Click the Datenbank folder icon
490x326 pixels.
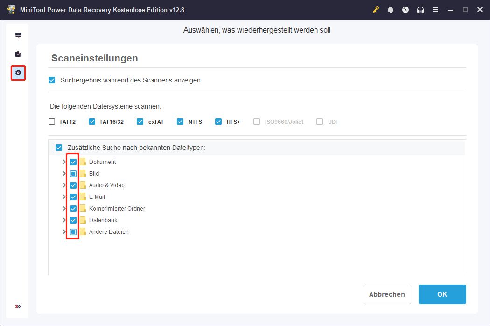click(x=83, y=220)
